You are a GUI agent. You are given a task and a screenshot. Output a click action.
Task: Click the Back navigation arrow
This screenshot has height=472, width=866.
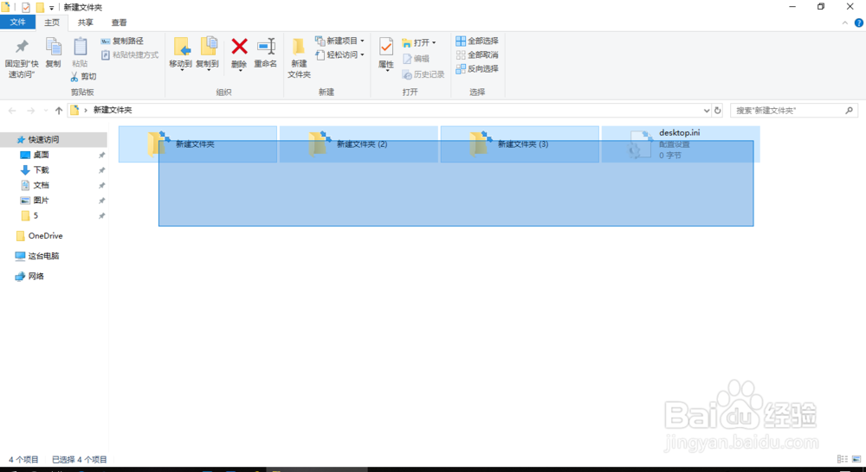[12, 111]
